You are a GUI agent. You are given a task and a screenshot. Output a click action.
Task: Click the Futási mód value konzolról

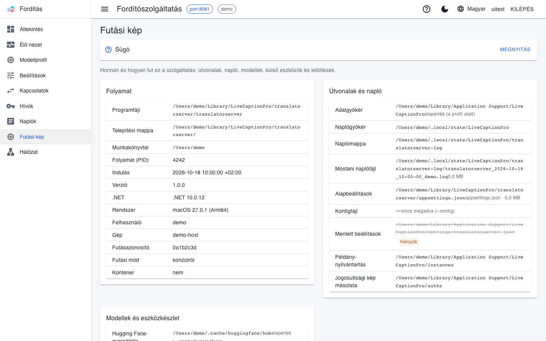[184, 260]
